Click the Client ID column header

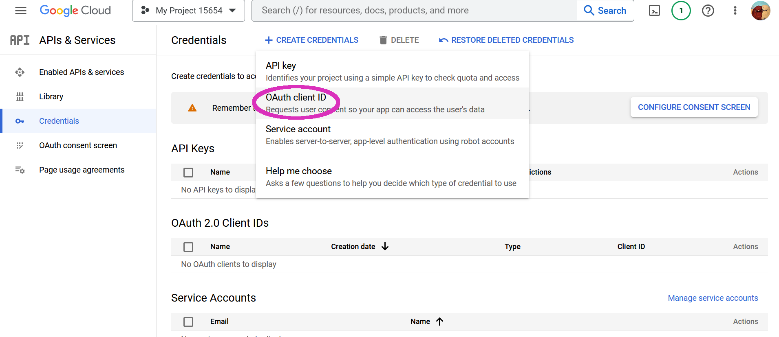(631, 247)
